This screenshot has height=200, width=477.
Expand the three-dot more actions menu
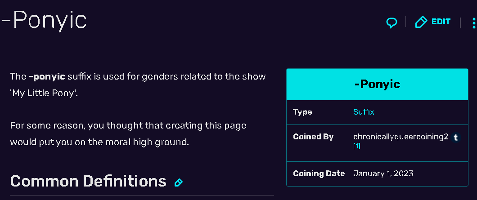[x=473, y=23]
